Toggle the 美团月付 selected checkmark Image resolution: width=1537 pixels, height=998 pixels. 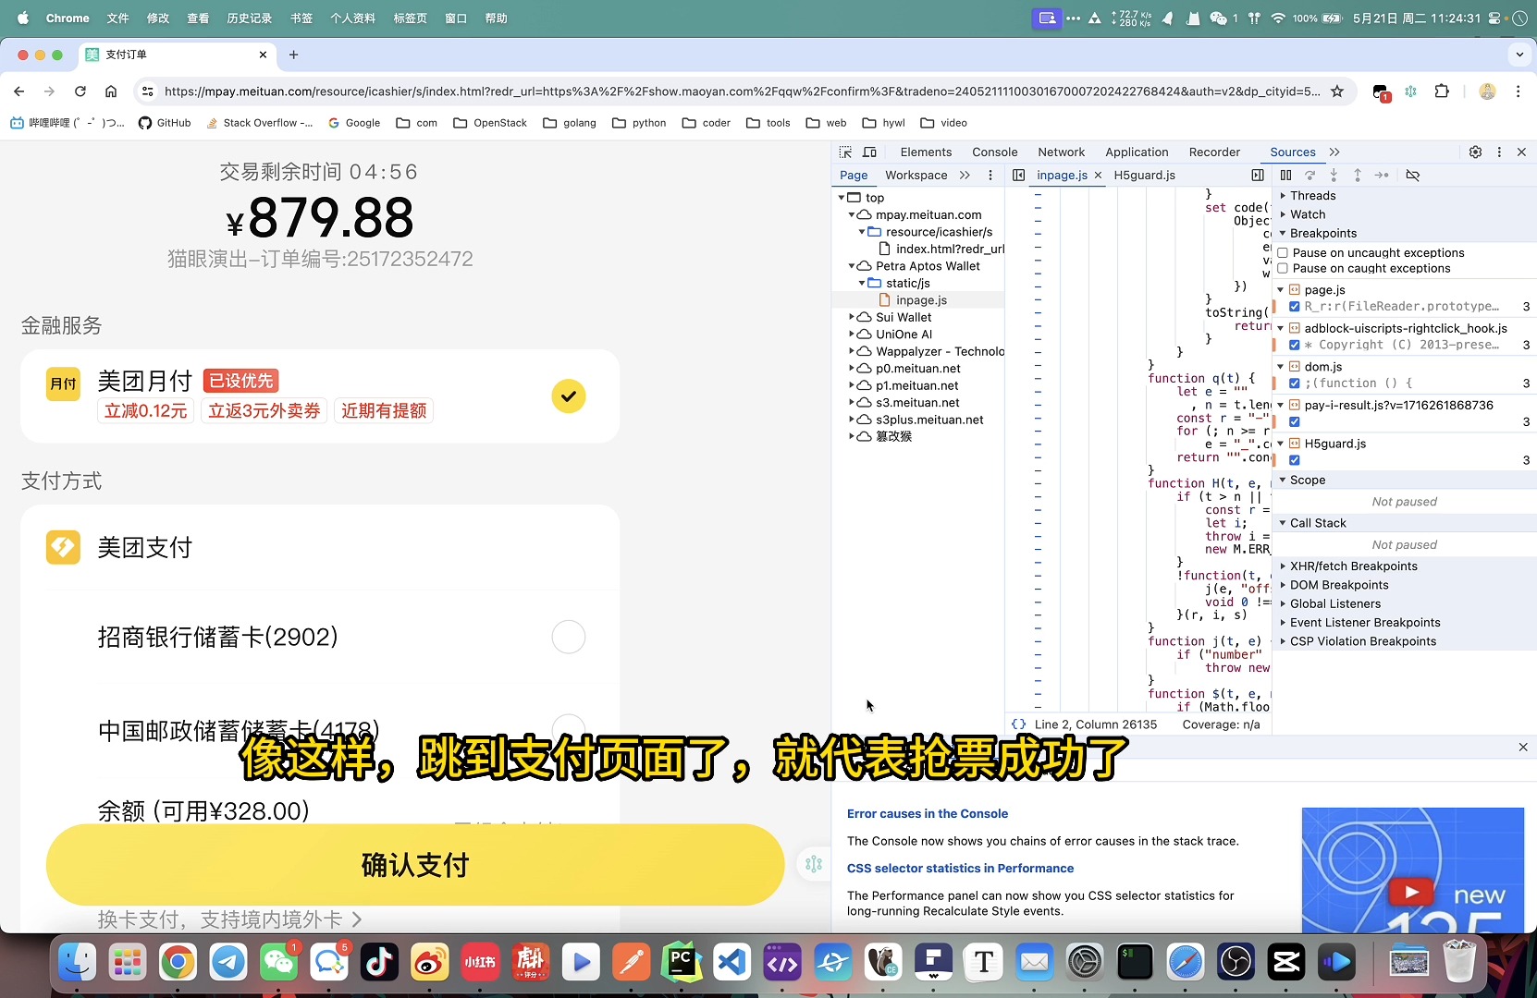(x=569, y=396)
